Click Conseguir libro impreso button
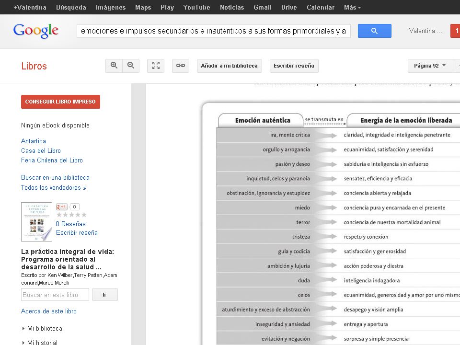The image size is (460, 345). point(60,102)
